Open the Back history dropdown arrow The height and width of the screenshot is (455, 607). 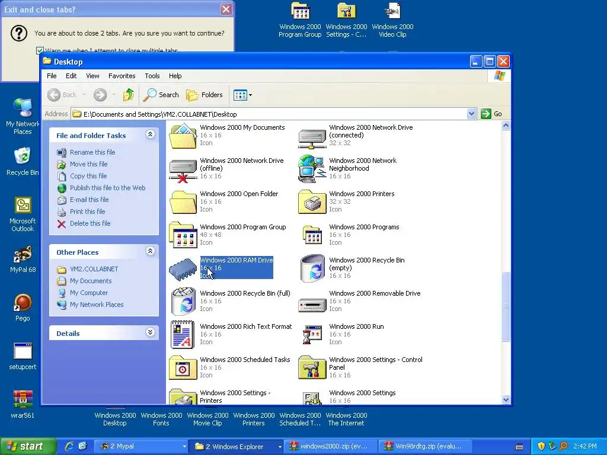pos(84,95)
